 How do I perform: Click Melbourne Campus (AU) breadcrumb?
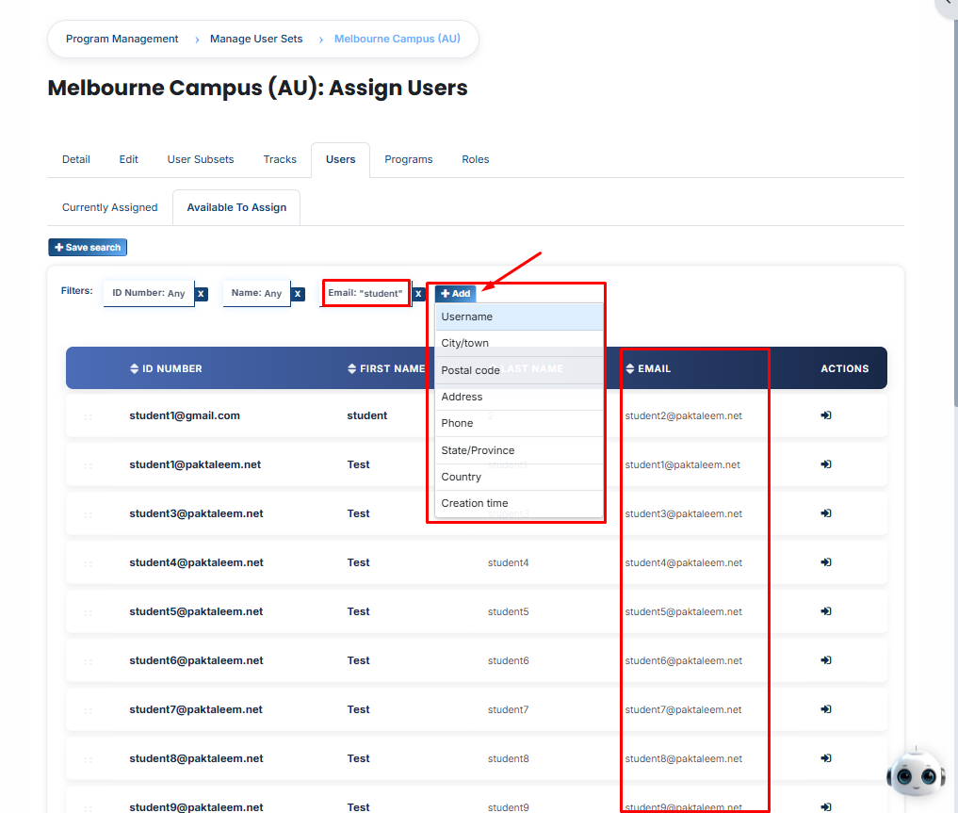(398, 39)
